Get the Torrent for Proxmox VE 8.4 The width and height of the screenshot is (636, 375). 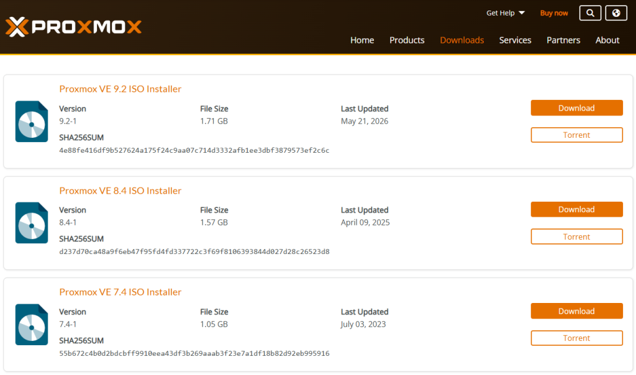tap(577, 237)
